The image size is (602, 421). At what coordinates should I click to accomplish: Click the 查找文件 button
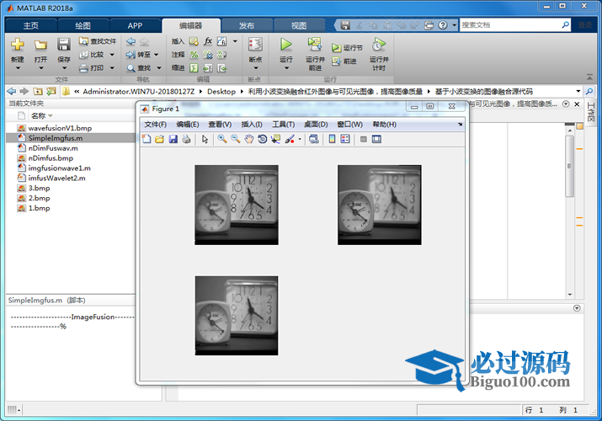tap(98, 40)
